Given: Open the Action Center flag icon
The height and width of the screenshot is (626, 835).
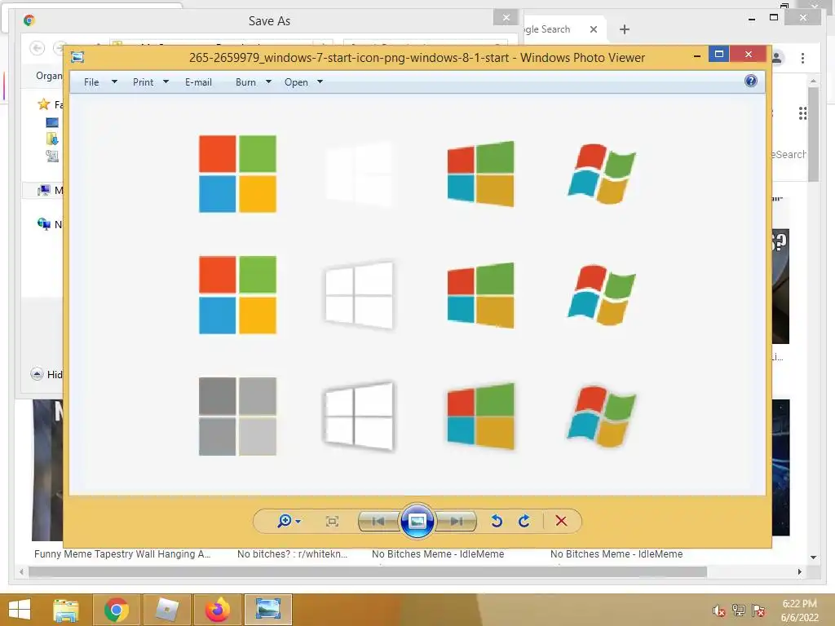Looking at the screenshot, I should (x=758, y=611).
